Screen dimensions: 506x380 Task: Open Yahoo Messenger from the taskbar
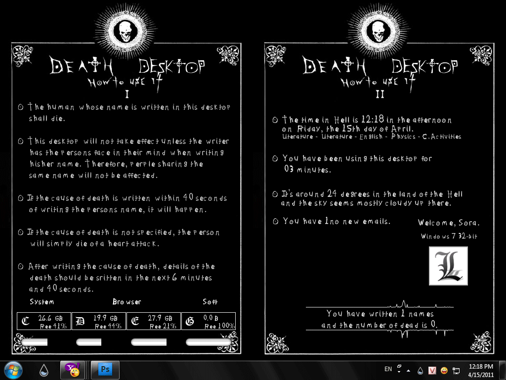coord(73,370)
